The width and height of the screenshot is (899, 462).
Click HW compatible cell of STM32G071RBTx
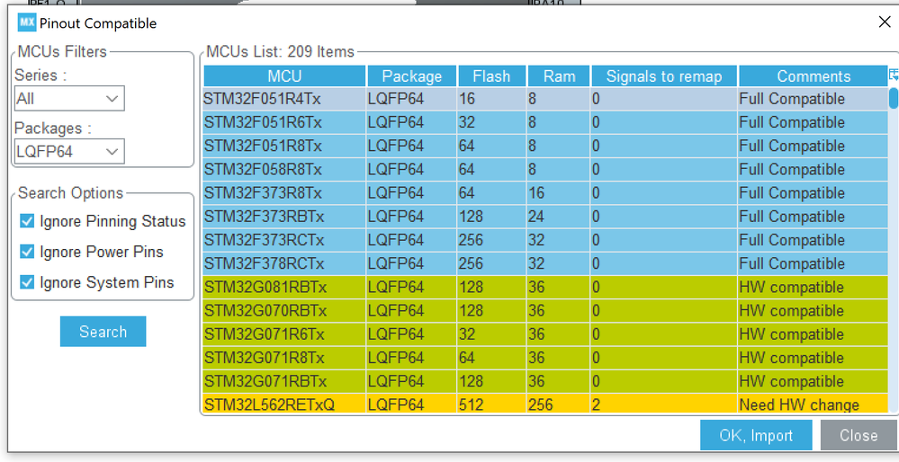coord(813,381)
